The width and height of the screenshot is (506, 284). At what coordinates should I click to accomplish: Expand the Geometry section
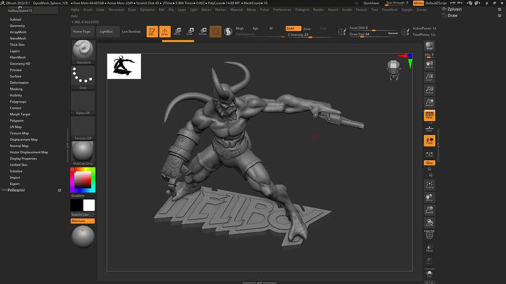click(17, 26)
